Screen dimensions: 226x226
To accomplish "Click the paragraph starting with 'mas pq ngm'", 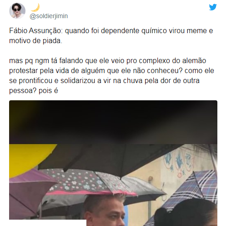I will pos(111,75).
